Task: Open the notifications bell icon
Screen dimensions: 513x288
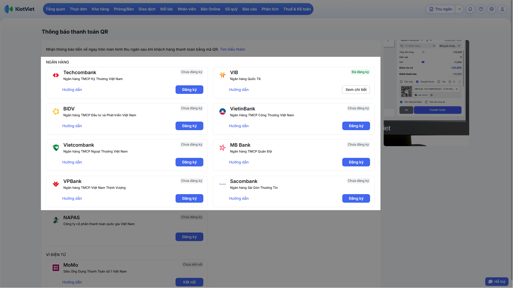Action: tap(470, 9)
